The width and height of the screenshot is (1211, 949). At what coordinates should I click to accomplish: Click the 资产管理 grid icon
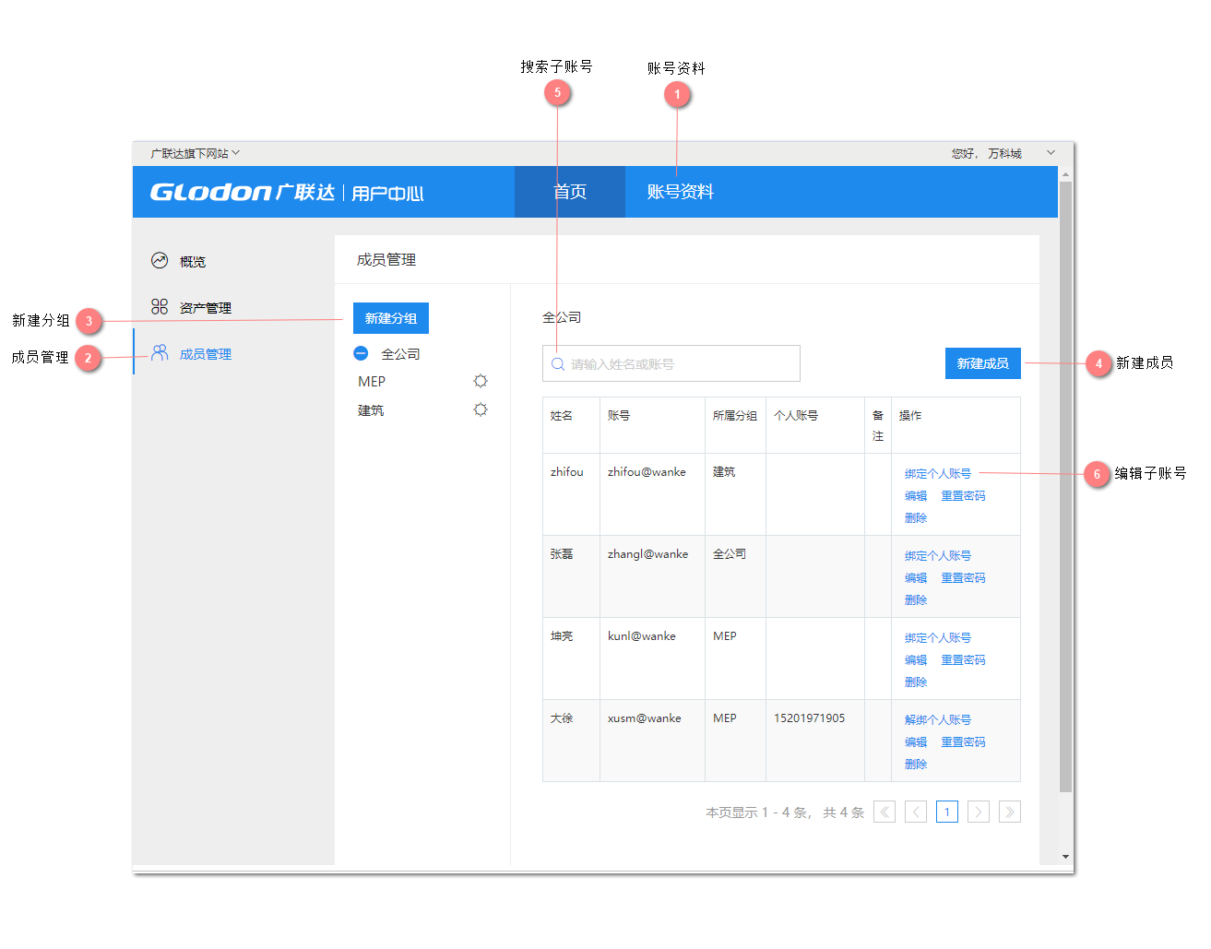(160, 306)
